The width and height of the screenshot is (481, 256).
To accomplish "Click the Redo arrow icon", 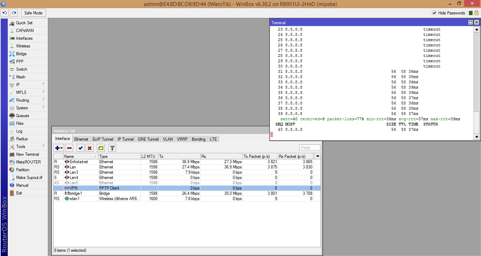I will 14,13.
